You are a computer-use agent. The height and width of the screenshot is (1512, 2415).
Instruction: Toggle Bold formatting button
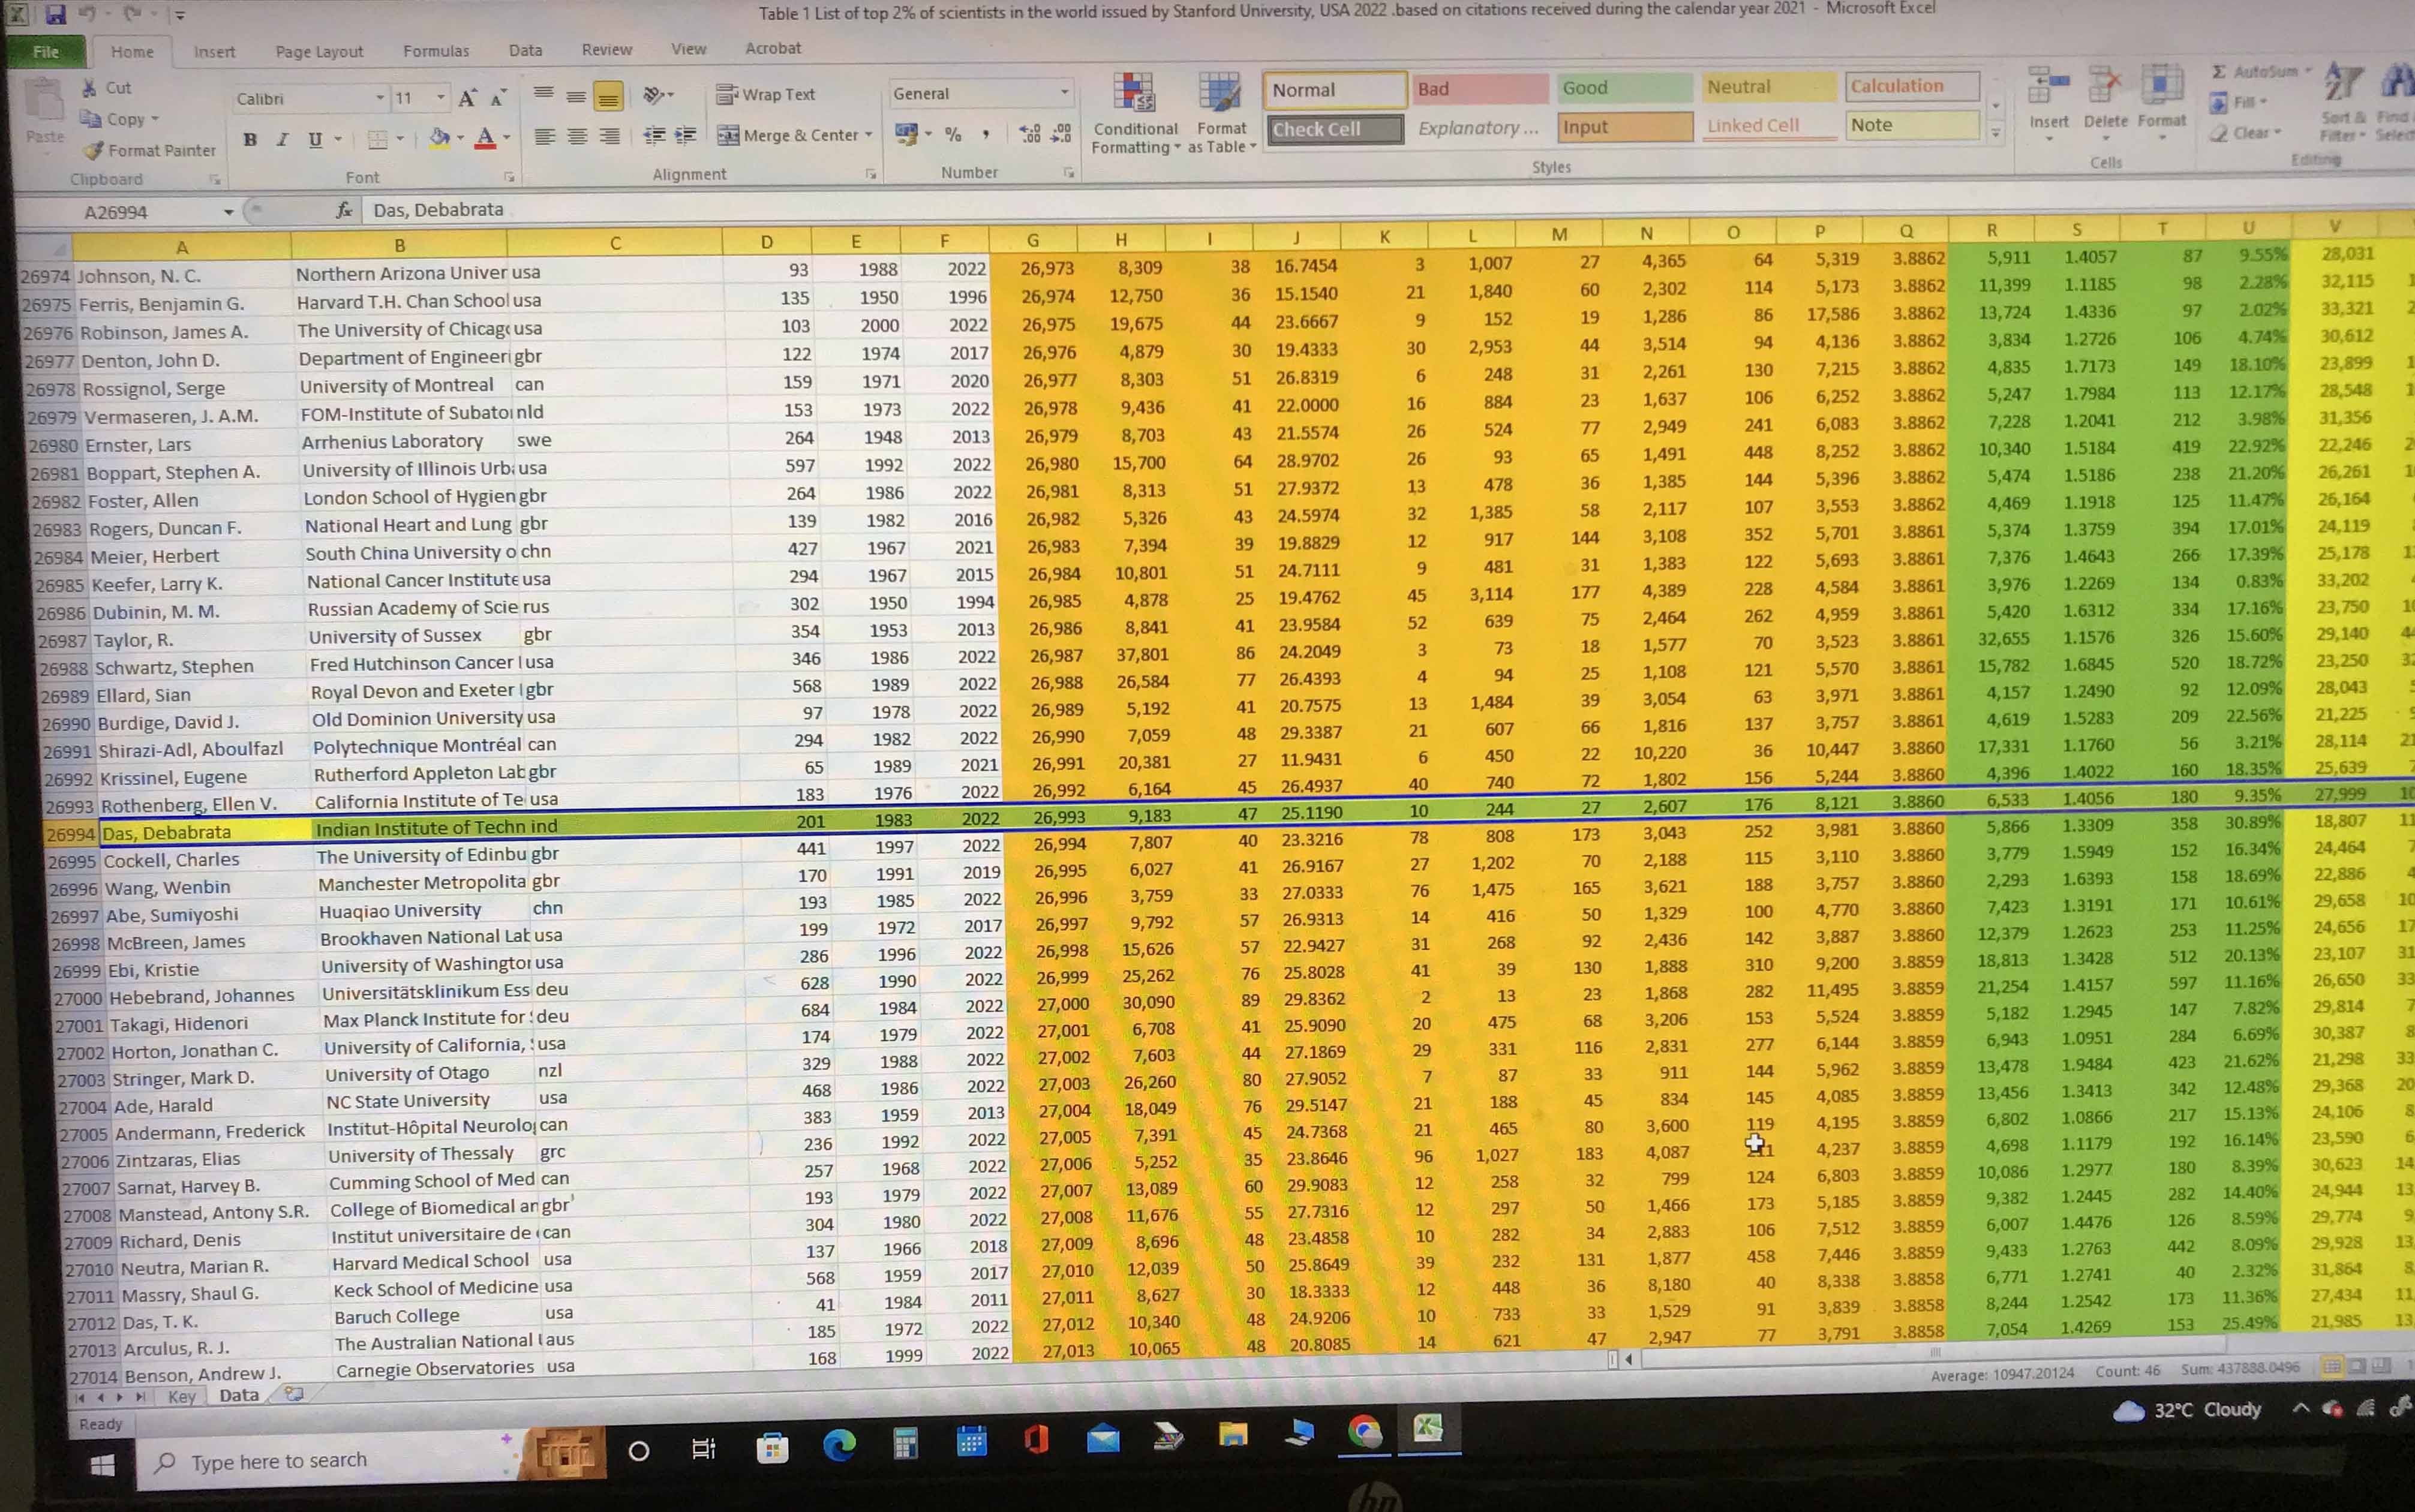pyautogui.click(x=250, y=139)
